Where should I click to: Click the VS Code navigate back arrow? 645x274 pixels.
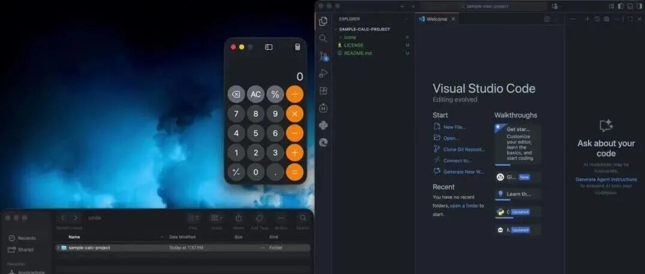(x=403, y=6)
